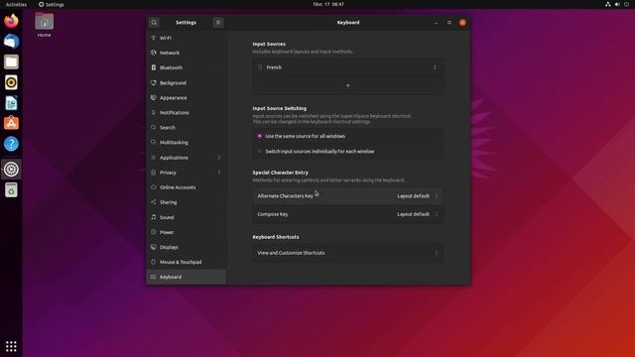Image resolution: width=635 pixels, height=357 pixels.
Task: Click the Power sidebar icon
Action: pos(154,232)
